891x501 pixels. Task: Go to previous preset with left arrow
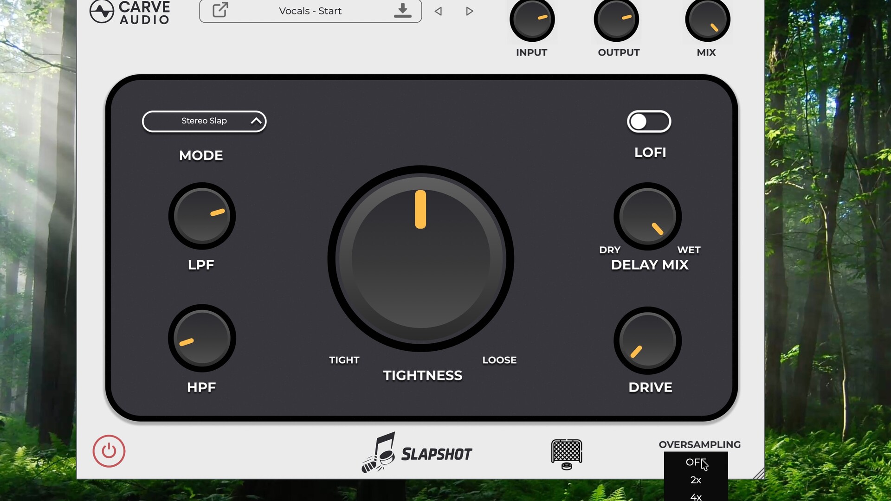tap(438, 11)
